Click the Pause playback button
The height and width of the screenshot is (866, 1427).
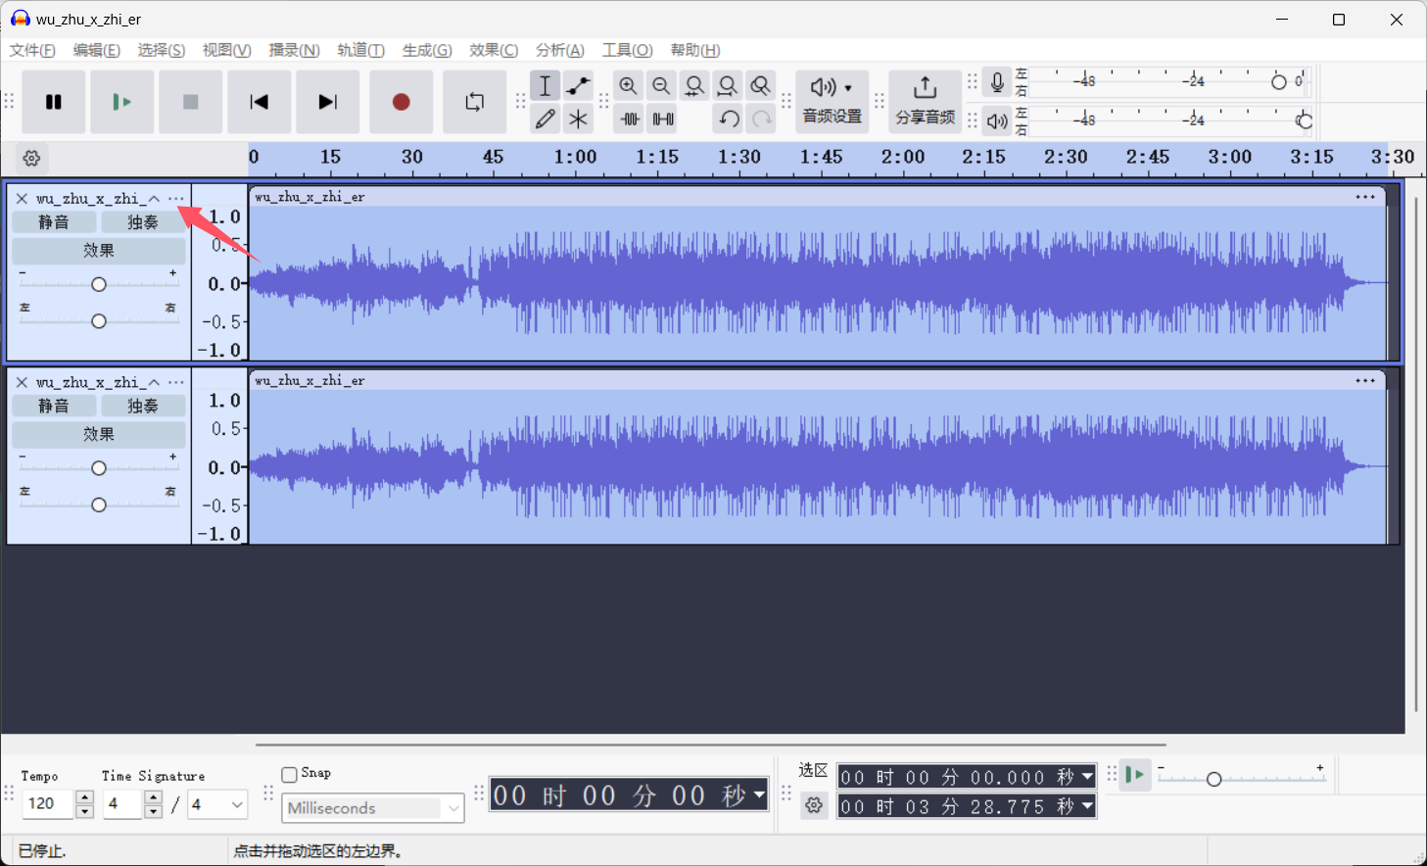tap(54, 102)
